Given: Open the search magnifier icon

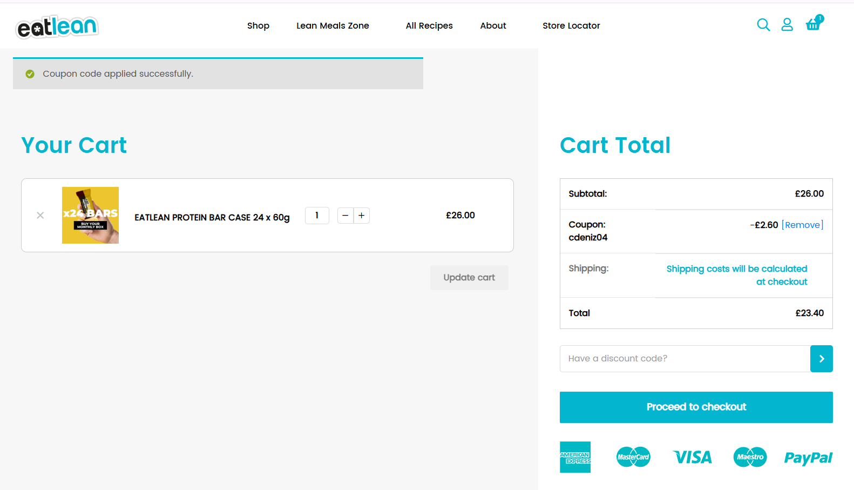Looking at the screenshot, I should click(x=763, y=25).
